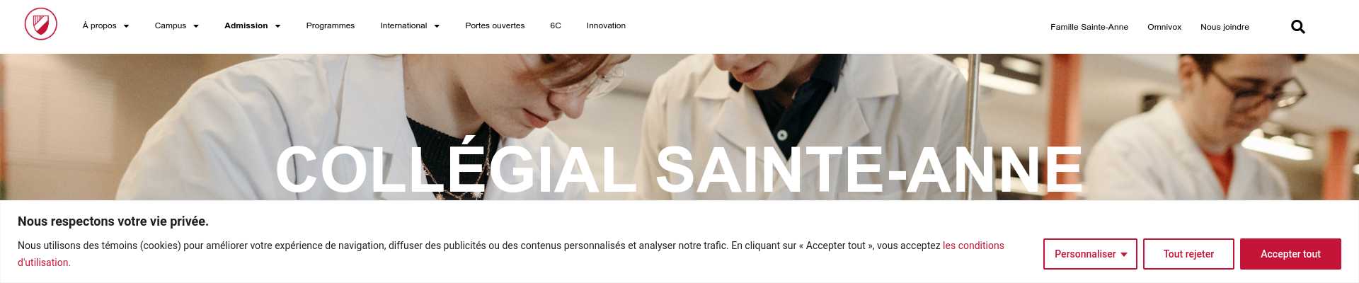Open the Nous joindre link

1225,27
